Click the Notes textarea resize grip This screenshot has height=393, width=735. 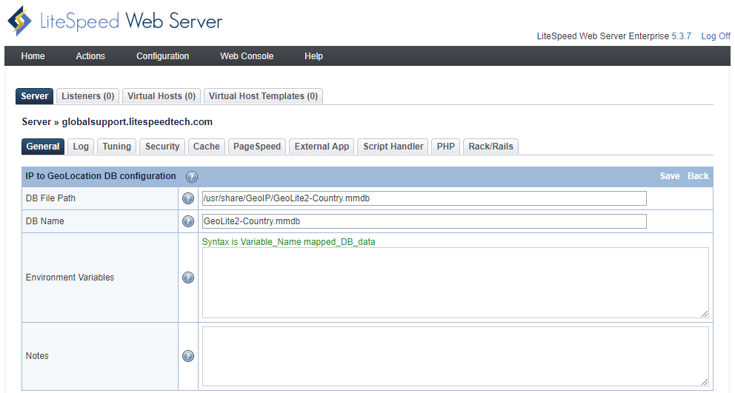(705, 382)
